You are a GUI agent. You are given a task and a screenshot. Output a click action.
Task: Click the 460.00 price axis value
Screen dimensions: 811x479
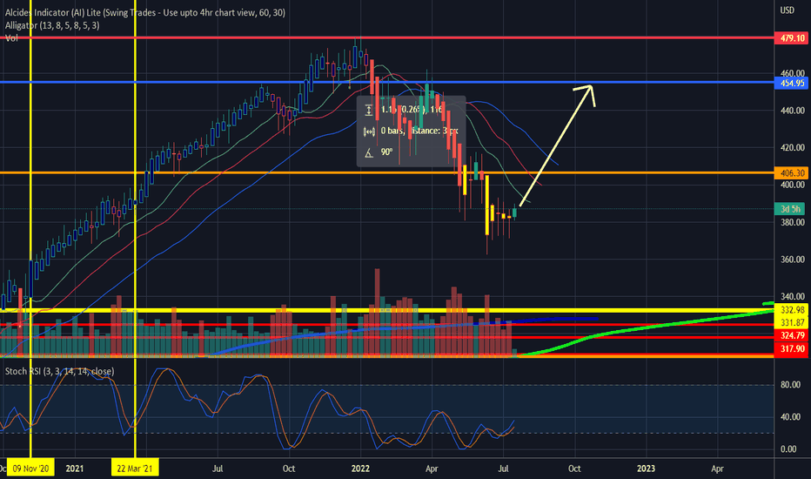793,73
